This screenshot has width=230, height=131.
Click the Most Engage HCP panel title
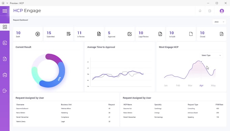[169, 47]
